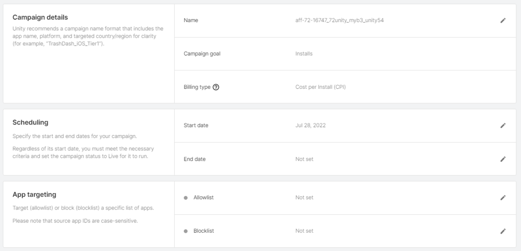Select the campaign name value text
521x251 pixels.
coord(339,20)
